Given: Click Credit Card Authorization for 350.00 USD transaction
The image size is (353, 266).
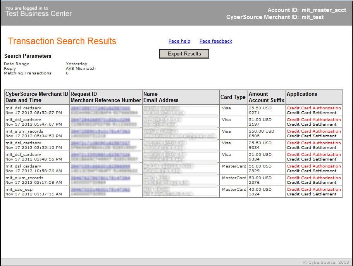Looking at the screenshot, I should [x=313, y=131].
